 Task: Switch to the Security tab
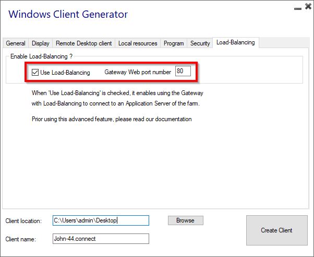200,43
